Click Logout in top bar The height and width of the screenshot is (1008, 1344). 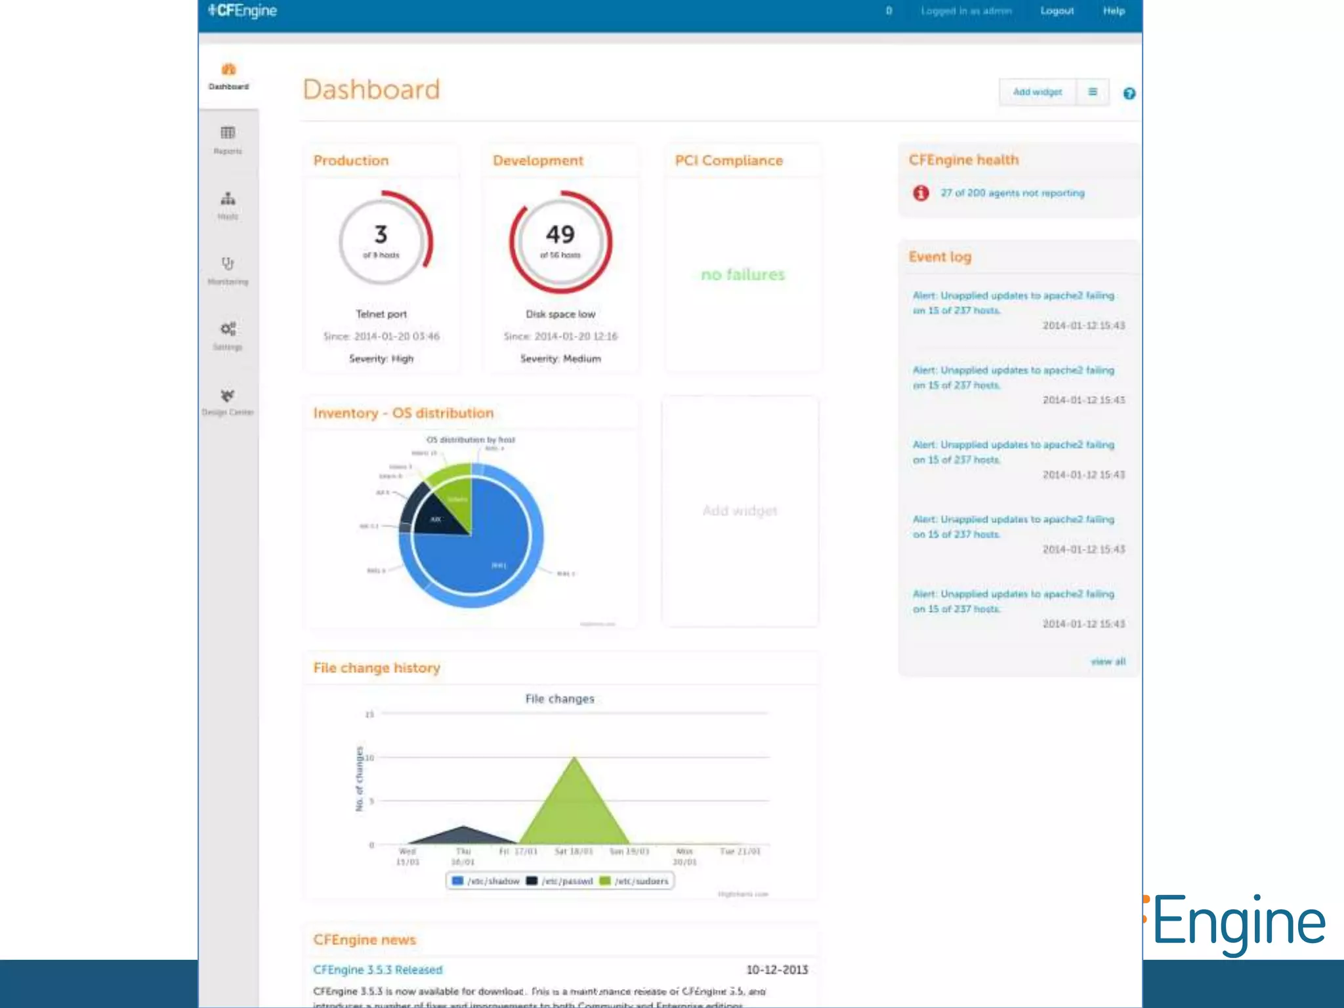[x=1057, y=11]
